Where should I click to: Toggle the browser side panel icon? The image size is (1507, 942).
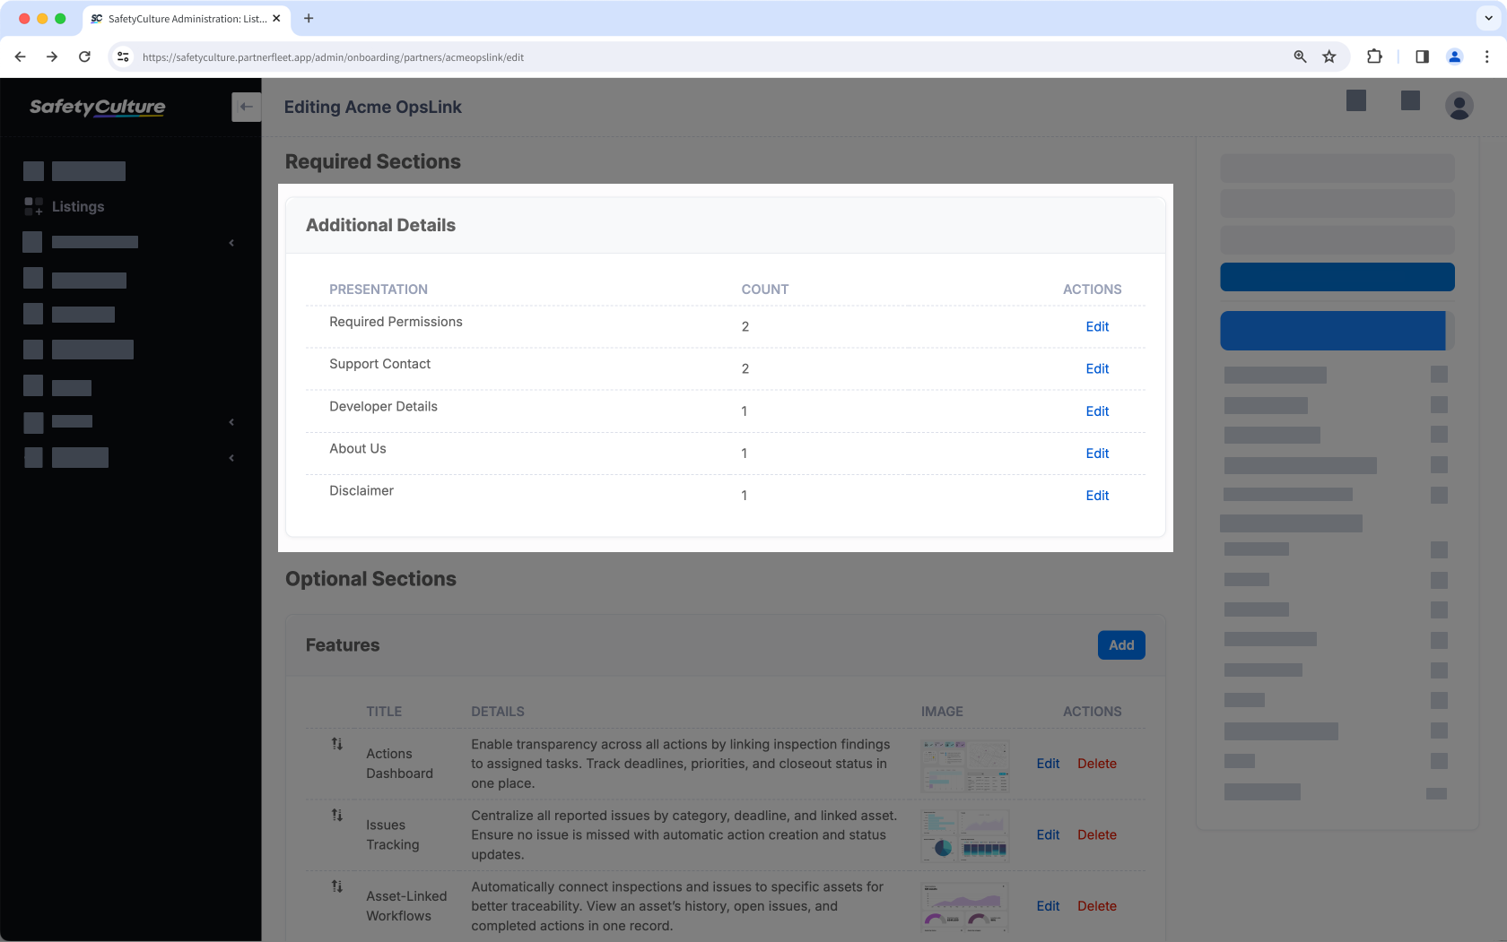(1422, 56)
